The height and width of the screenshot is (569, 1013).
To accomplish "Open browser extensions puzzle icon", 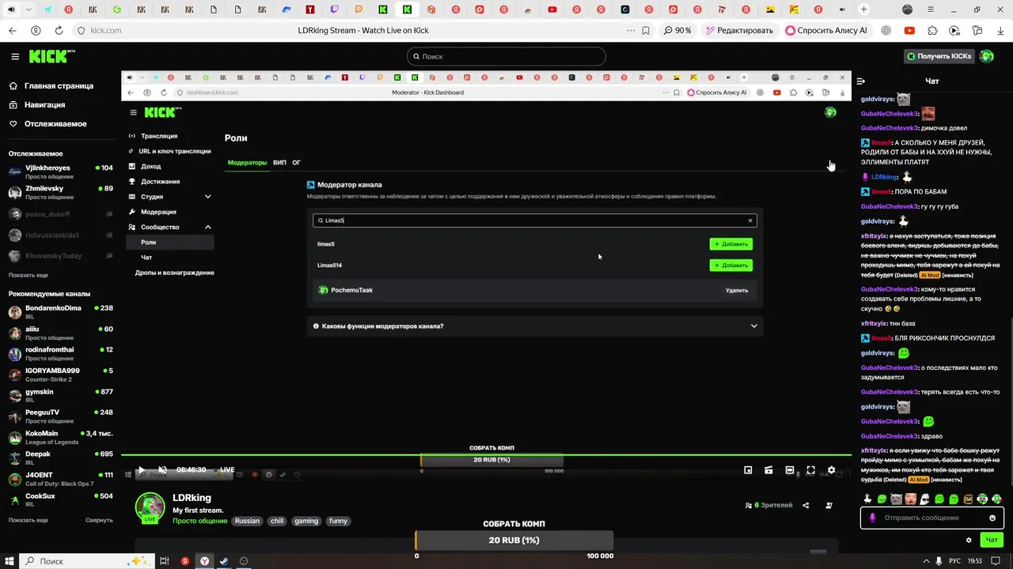I will (932, 31).
